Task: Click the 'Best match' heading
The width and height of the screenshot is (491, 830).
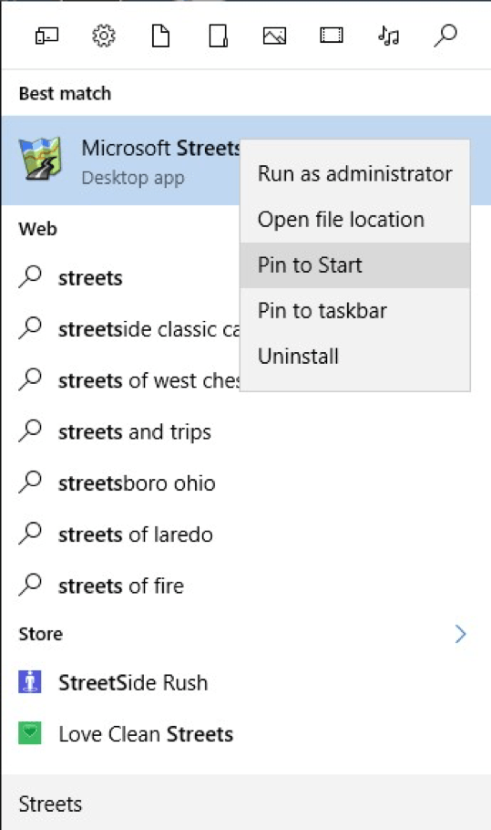Action: click(x=65, y=93)
